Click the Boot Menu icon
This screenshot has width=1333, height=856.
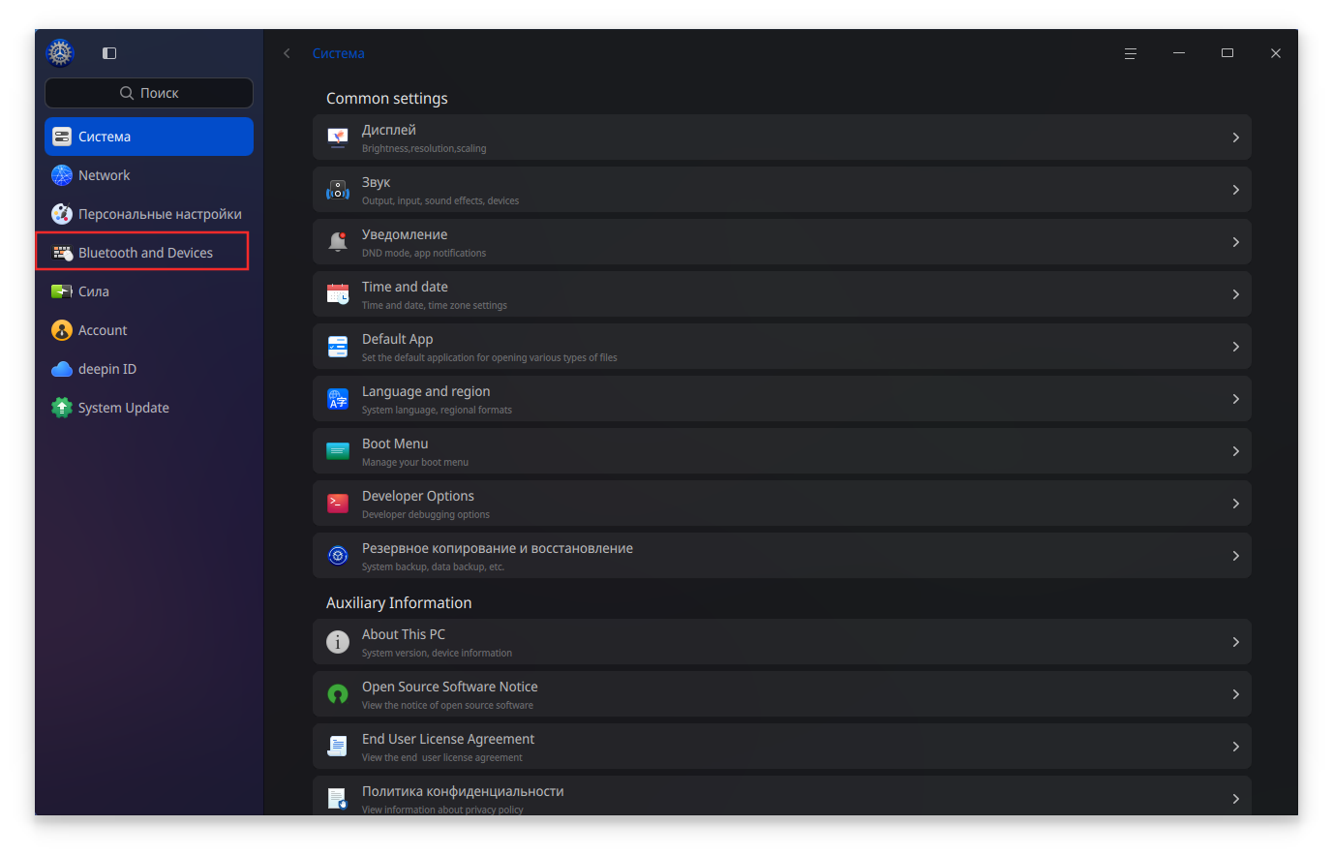click(338, 451)
